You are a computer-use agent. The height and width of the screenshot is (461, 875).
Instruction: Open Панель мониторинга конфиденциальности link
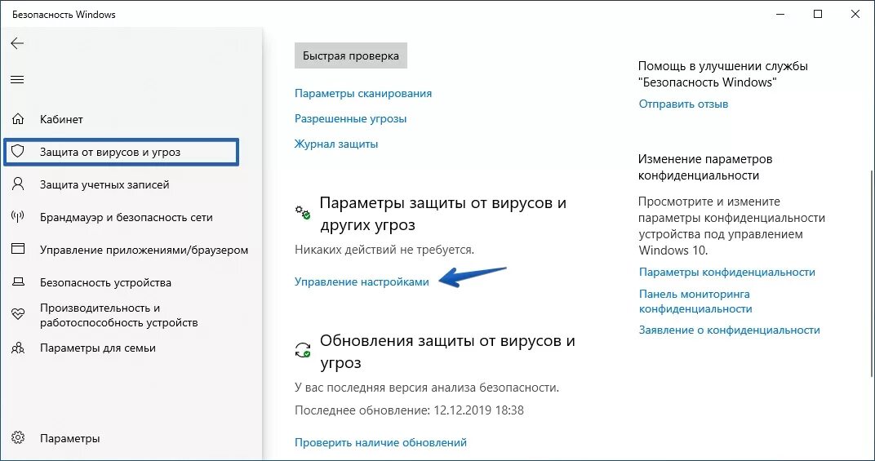point(695,301)
